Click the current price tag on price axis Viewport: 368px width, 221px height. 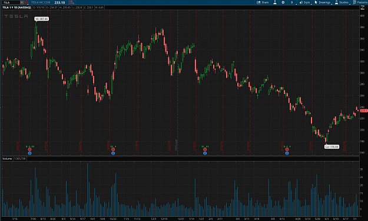point(363,110)
